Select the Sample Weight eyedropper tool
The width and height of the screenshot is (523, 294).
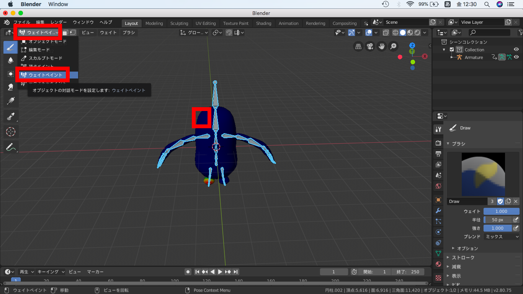coord(10,116)
